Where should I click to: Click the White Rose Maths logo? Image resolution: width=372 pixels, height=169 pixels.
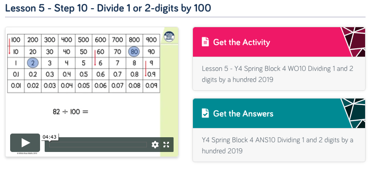(x=169, y=37)
